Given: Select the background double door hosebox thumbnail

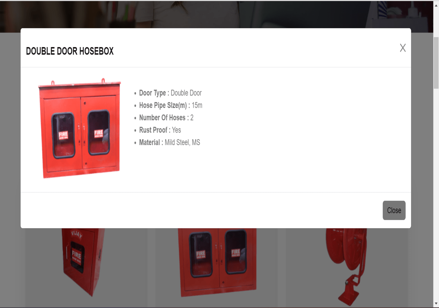Looking at the screenshot, I should (x=217, y=262).
